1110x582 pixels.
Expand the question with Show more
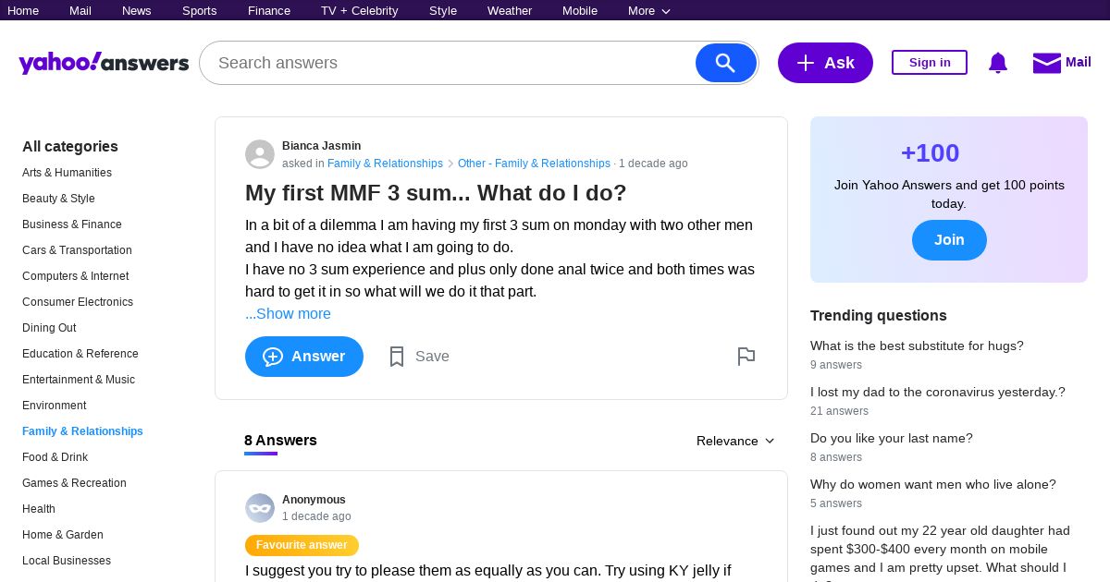tap(288, 314)
